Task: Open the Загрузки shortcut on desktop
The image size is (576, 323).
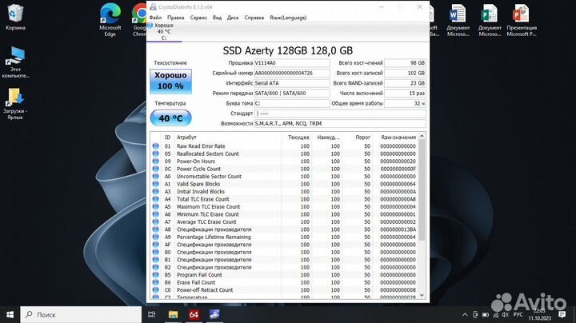Action: tap(15, 104)
